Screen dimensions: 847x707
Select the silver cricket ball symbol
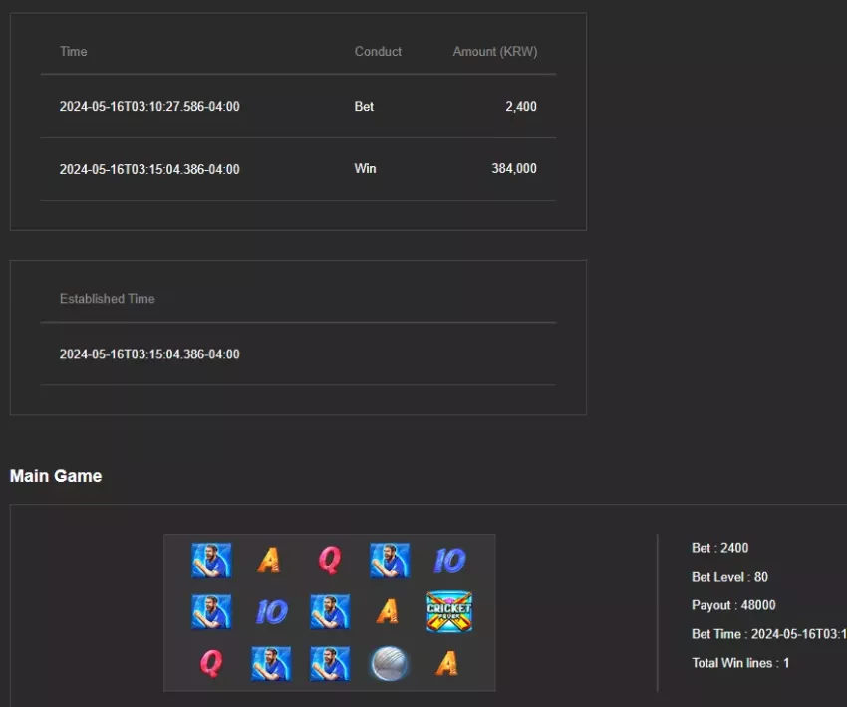pyautogui.click(x=389, y=663)
